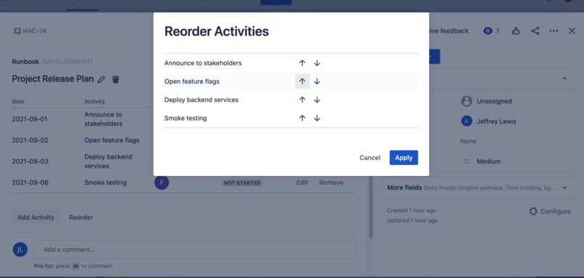Edit the Smoke testing activity
This screenshot has width=584, height=278.
(302, 182)
